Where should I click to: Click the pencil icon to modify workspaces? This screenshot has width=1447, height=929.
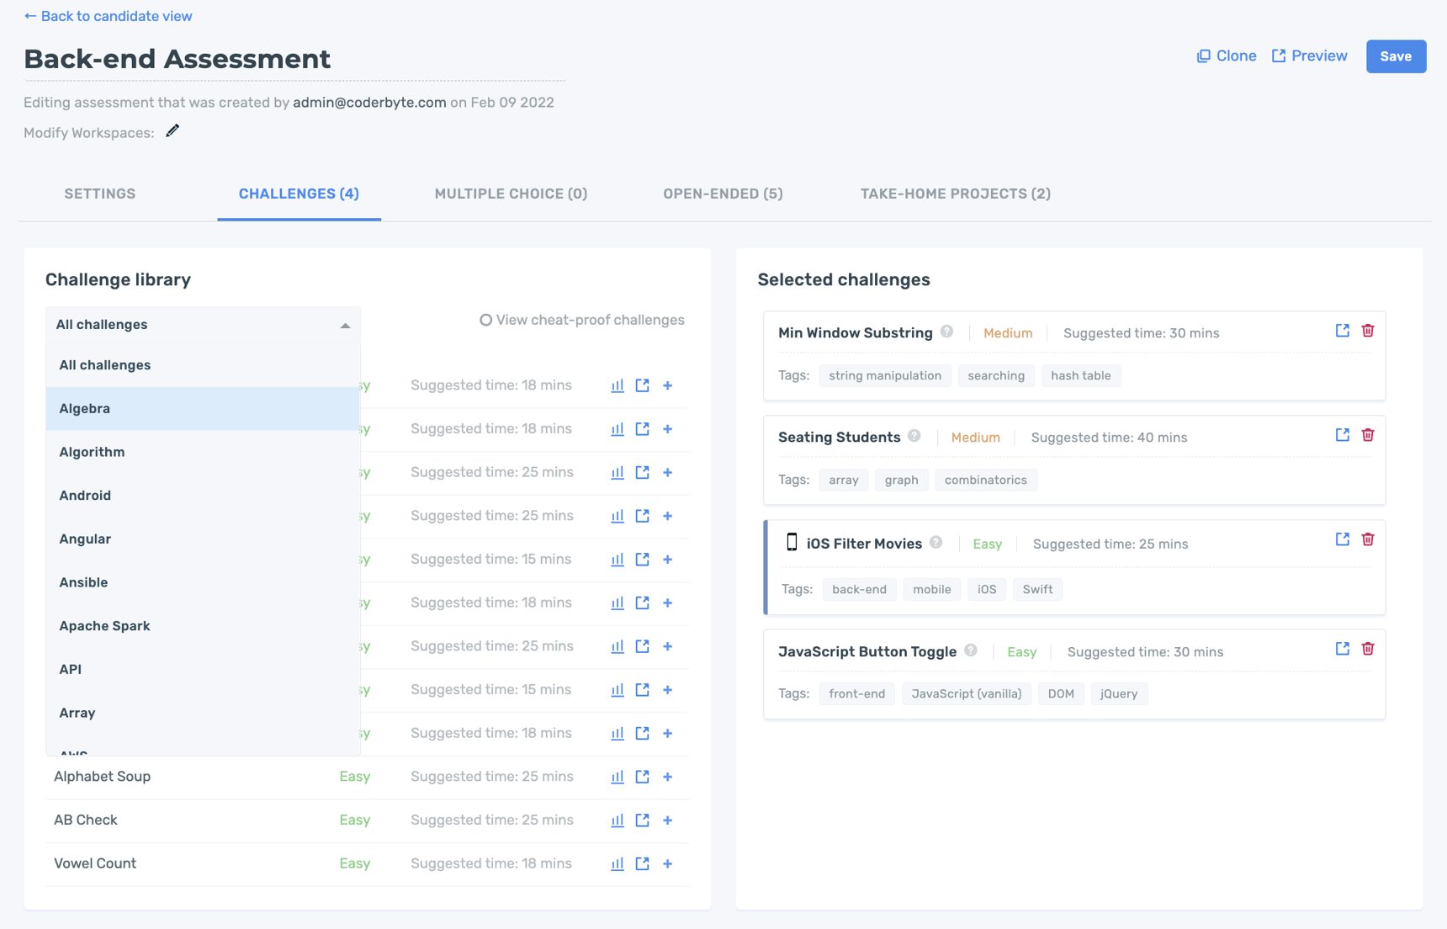point(172,131)
